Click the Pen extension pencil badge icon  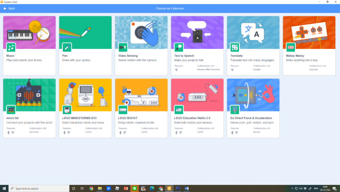tap(67, 47)
